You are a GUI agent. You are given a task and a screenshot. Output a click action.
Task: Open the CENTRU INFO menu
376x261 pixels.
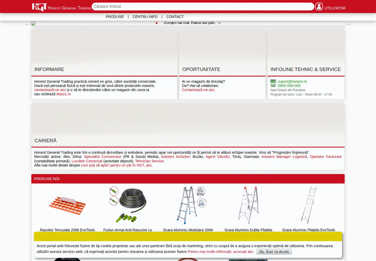145,17
